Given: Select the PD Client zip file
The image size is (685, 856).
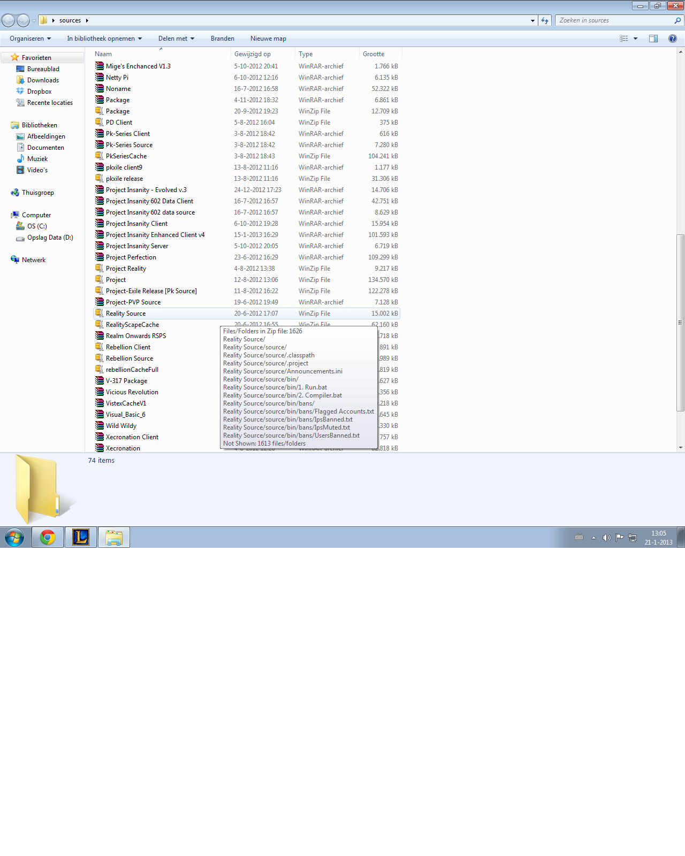Looking at the screenshot, I should click(x=247, y=123).
